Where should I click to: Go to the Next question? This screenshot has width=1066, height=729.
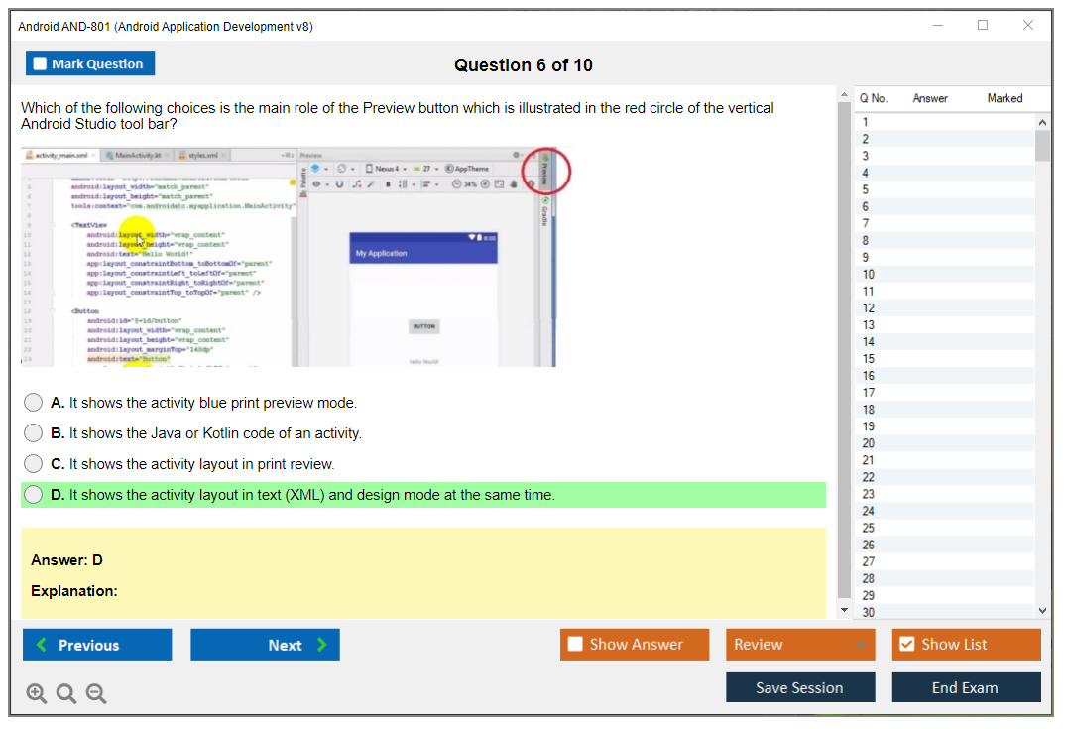click(265, 645)
